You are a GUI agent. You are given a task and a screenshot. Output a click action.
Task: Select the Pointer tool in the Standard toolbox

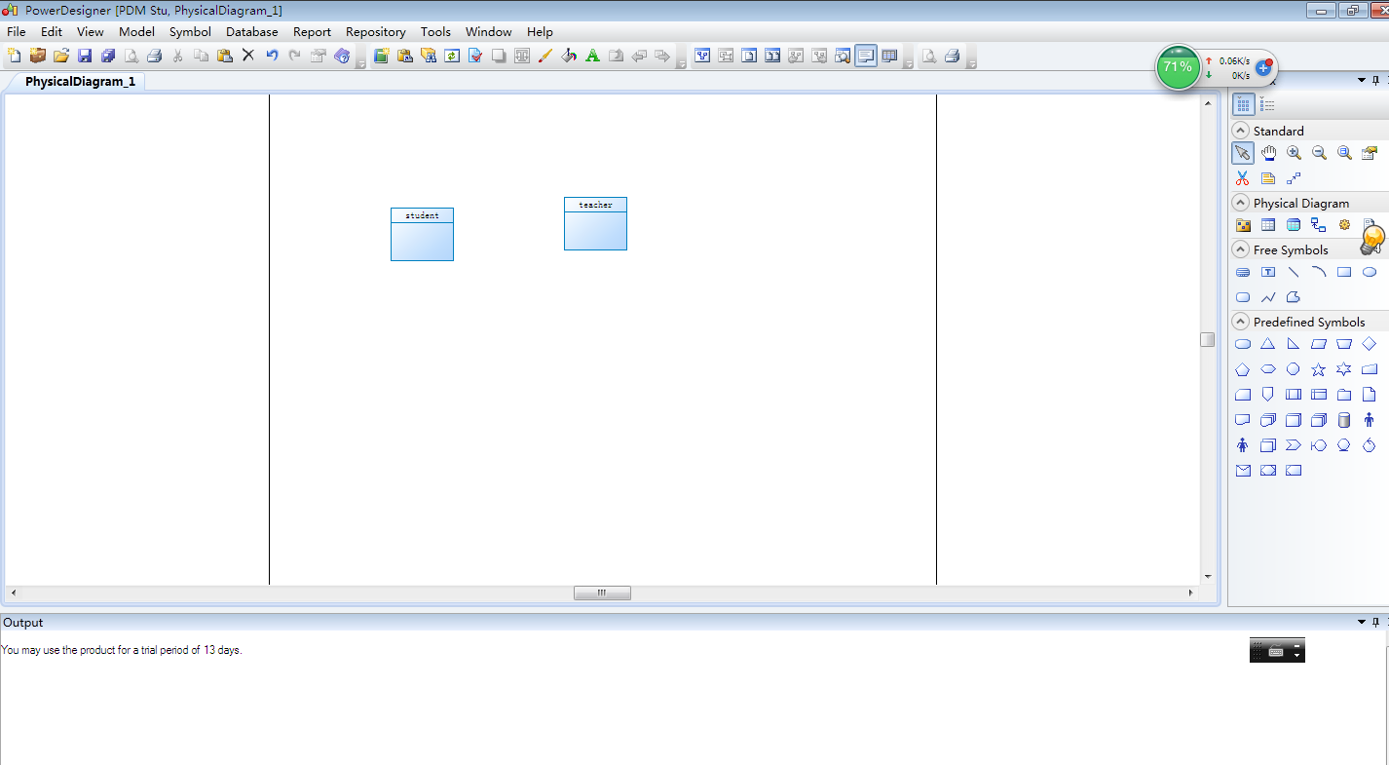point(1243,153)
